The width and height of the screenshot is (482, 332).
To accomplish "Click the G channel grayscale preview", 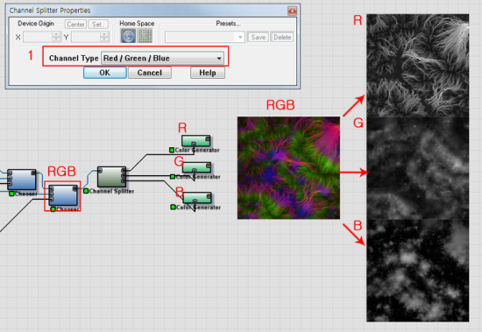I will [418, 168].
